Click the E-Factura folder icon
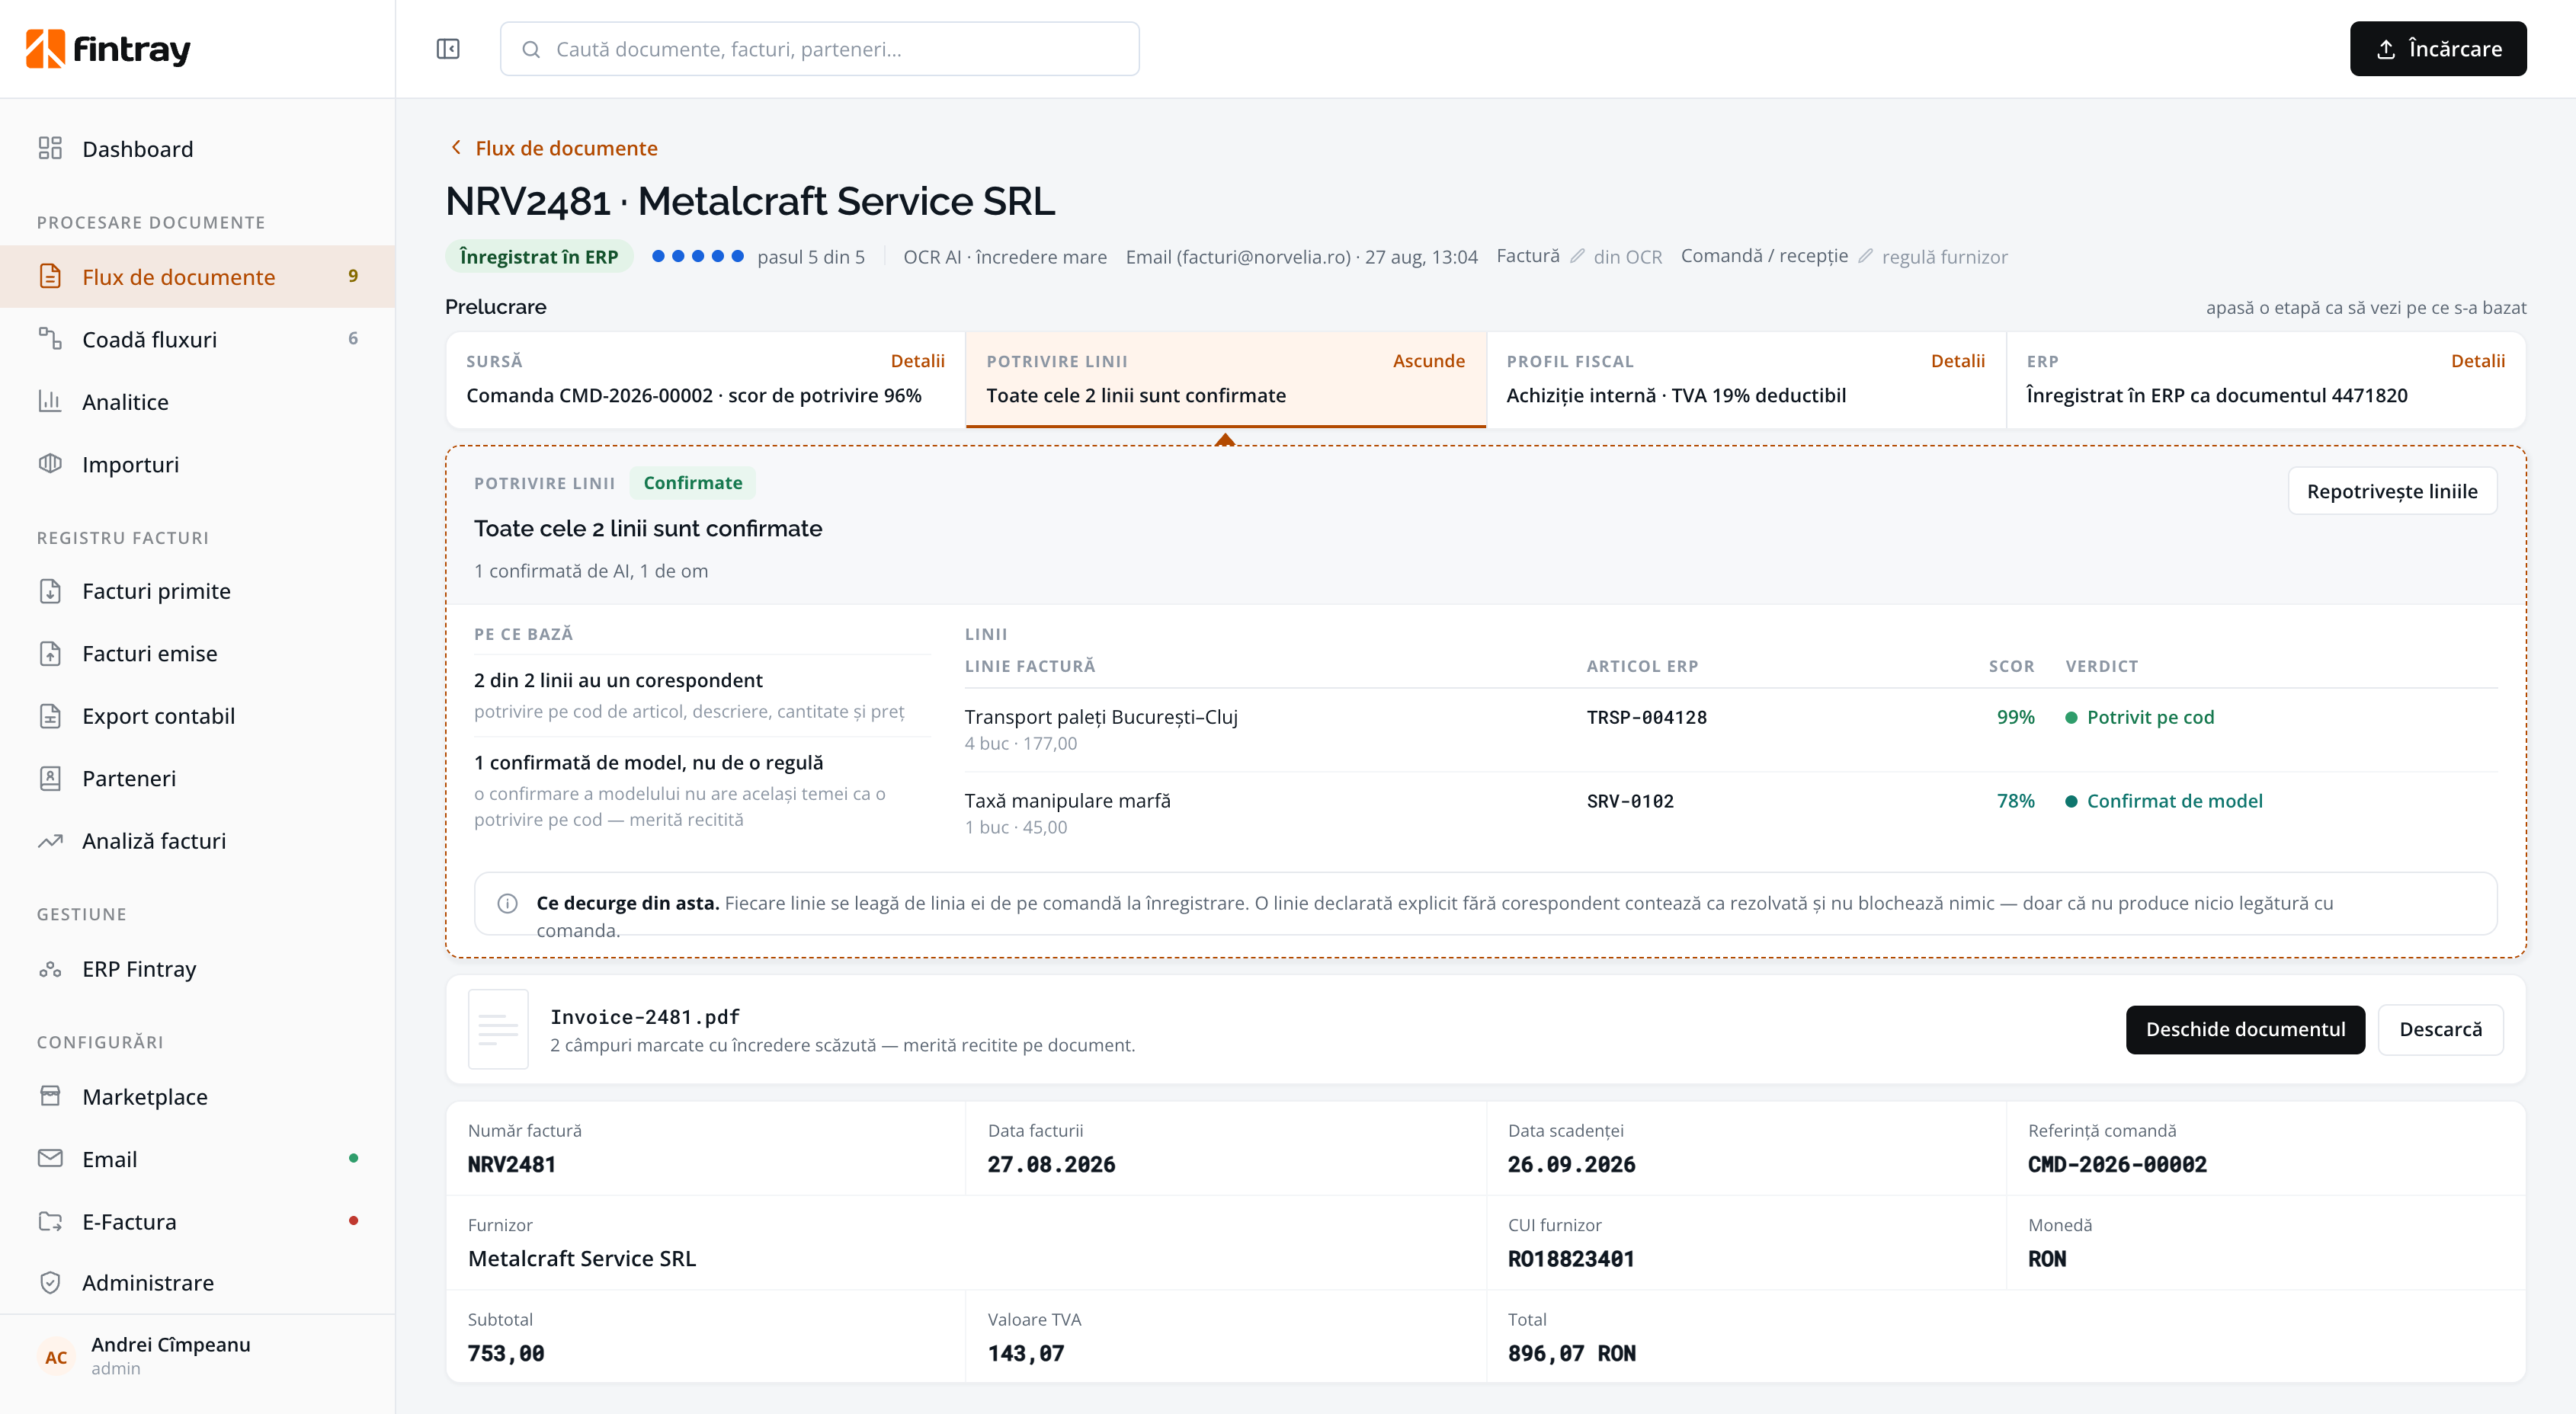 coord(50,1221)
